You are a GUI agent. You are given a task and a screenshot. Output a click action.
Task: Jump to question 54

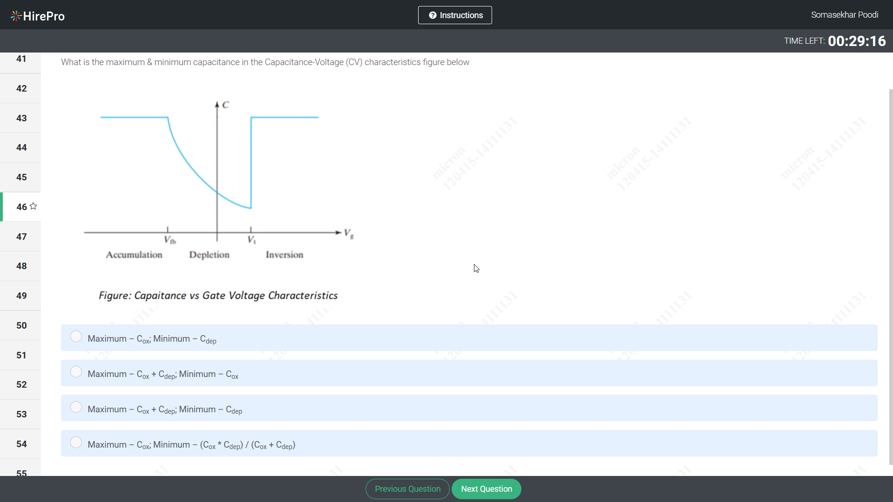(20, 444)
